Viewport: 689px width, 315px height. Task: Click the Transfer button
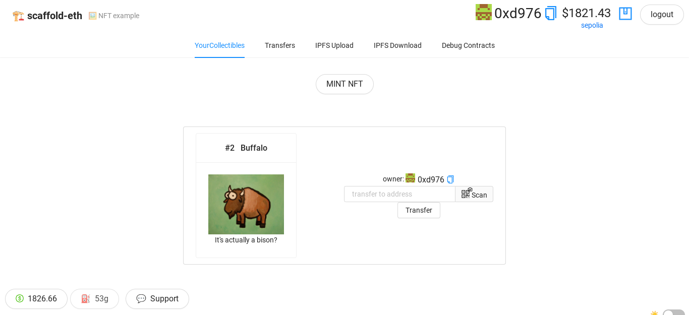pos(419,210)
